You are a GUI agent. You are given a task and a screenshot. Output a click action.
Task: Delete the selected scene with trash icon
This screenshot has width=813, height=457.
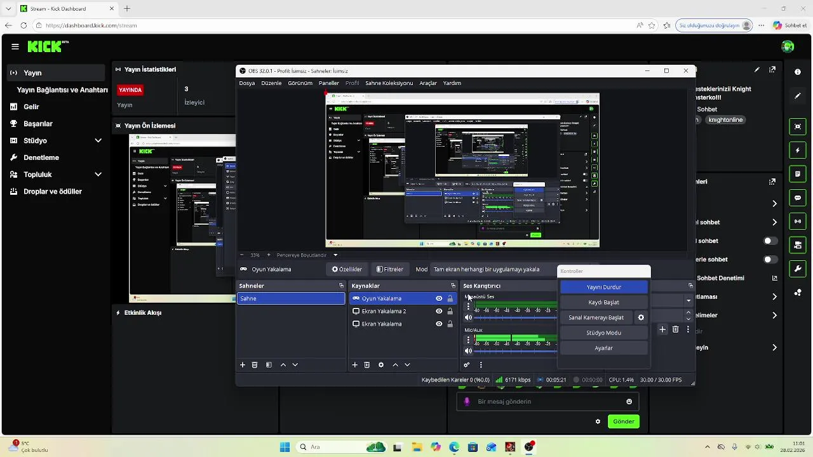(255, 365)
